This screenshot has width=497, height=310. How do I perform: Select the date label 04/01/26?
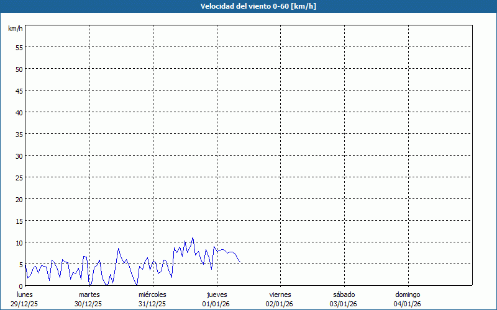pyautogui.click(x=408, y=304)
